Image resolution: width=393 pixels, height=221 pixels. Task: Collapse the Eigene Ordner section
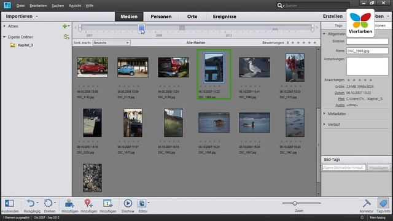point(4,37)
